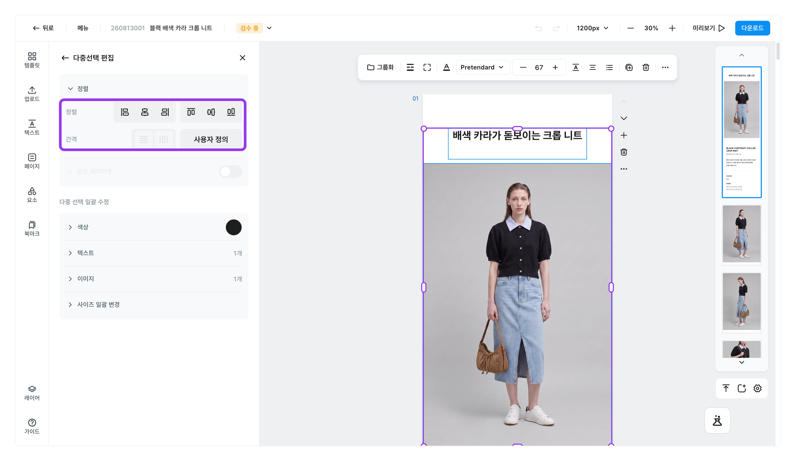Click the duplicate icon in floating toolbar
The width and height of the screenshot is (796, 461).
click(x=629, y=67)
